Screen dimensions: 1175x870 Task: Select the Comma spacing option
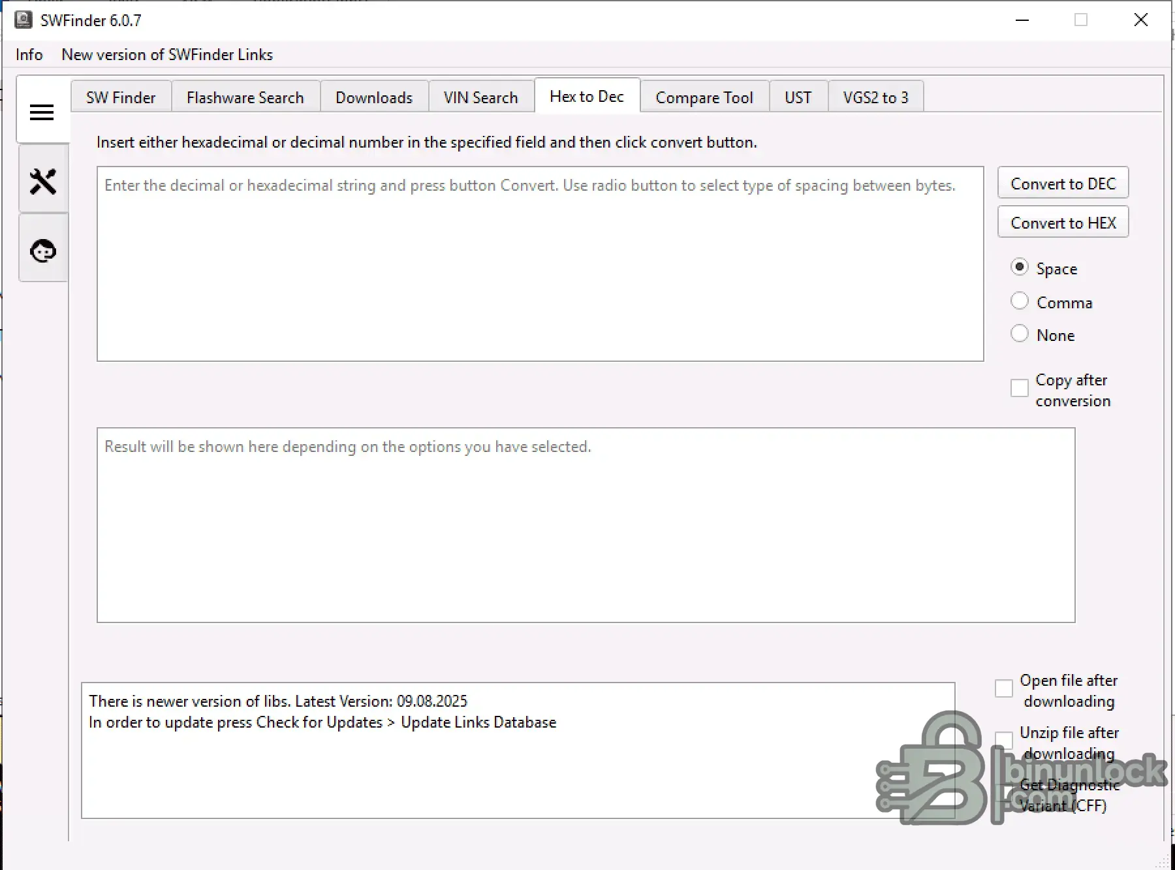point(1020,301)
